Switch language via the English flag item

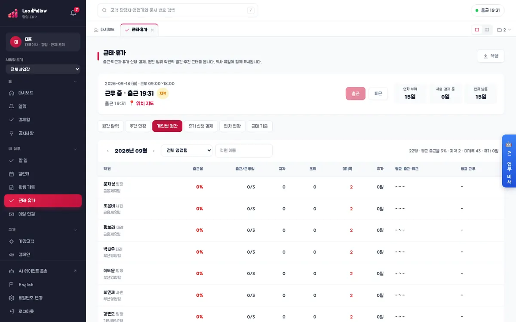tap(43, 285)
